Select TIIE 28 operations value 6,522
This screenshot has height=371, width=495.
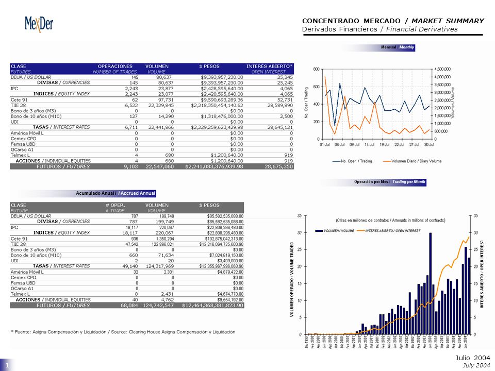click(x=131, y=105)
